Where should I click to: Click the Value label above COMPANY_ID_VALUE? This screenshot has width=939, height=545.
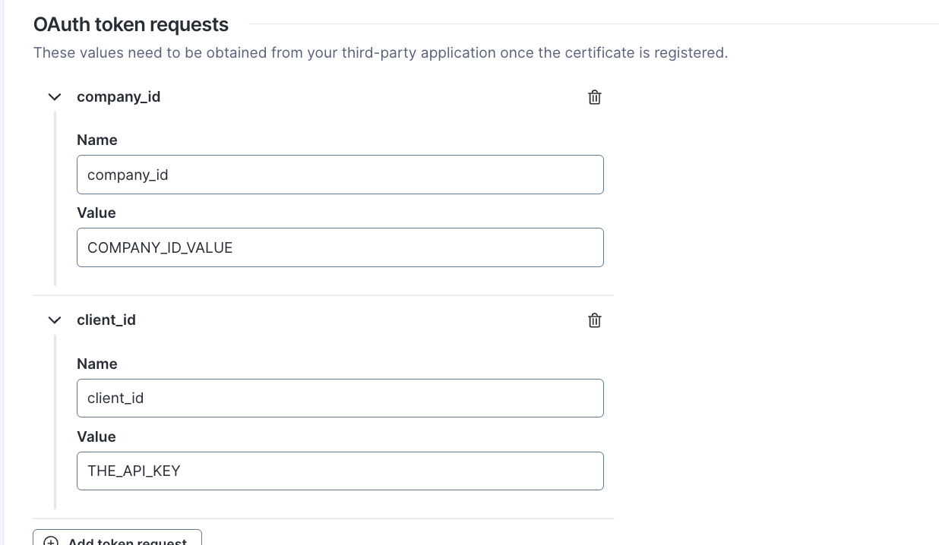pyautogui.click(x=96, y=213)
